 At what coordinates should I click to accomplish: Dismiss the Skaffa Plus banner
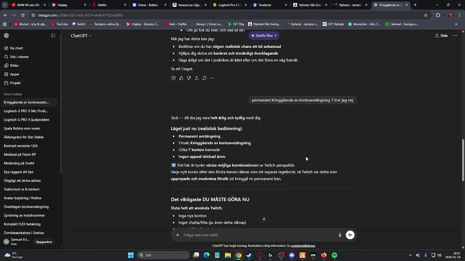[x=275, y=36]
